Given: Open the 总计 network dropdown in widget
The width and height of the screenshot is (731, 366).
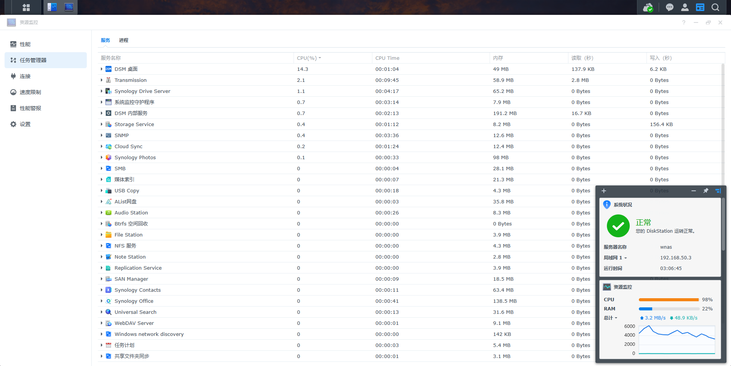Looking at the screenshot, I should pyautogui.click(x=610, y=318).
